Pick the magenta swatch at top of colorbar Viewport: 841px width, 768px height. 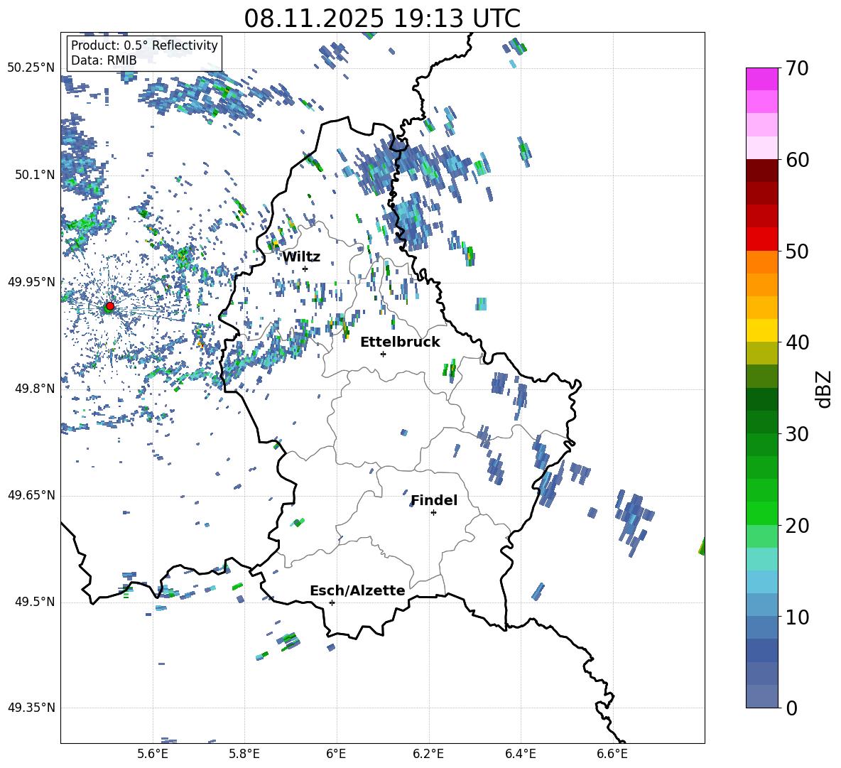tap(762, 79)
